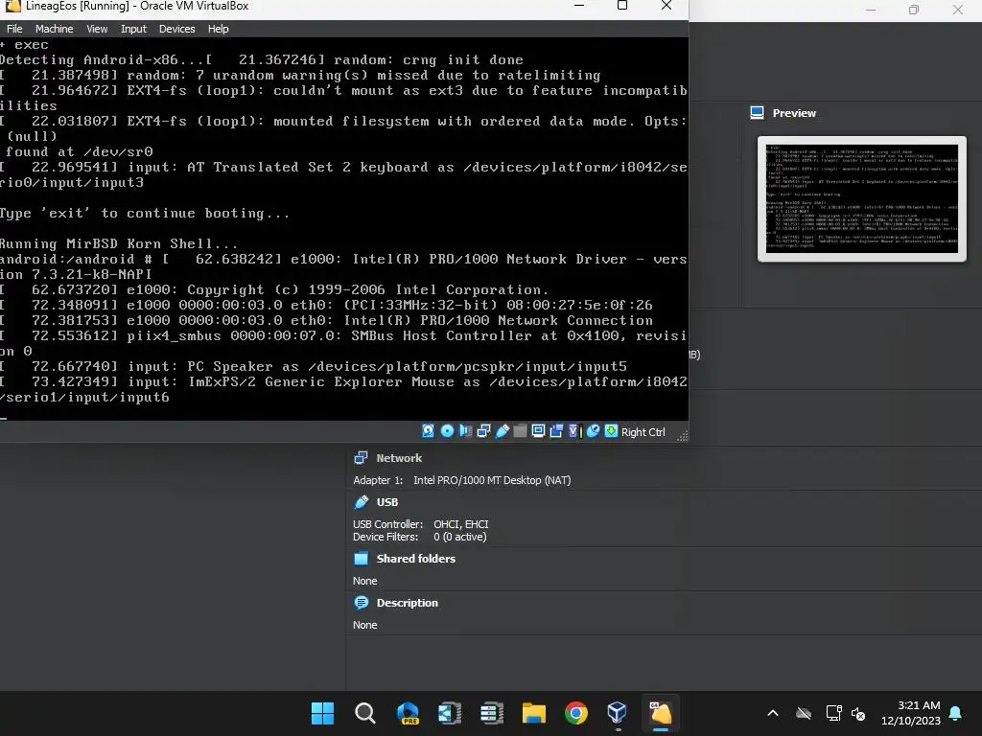Click the hard disk activity indicator icon
Image resolution: width=982 pixels, height=736 pixels.
coord(429,431)
